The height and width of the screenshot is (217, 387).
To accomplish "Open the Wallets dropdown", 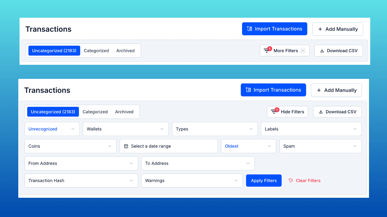I will (x=126, y=129).
